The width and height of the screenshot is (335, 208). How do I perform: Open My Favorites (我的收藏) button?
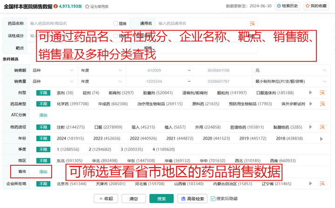316,6
